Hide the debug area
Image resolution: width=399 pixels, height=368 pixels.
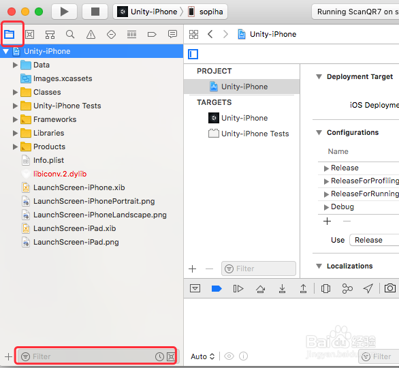pyautogui.click(x=195, y=288)
